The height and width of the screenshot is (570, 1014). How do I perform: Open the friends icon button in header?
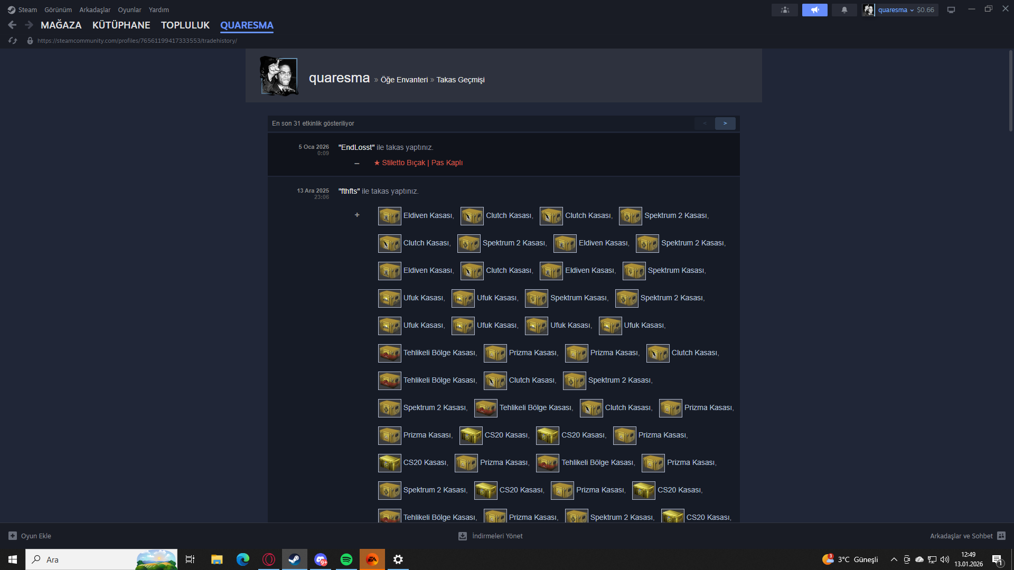785,9
